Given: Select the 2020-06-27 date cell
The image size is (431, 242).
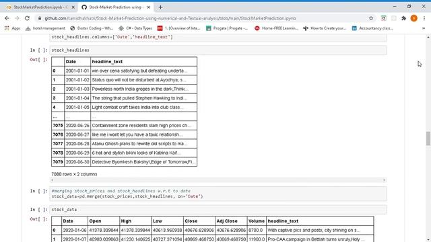Looking at the screenshot, I should coord(77,134).
